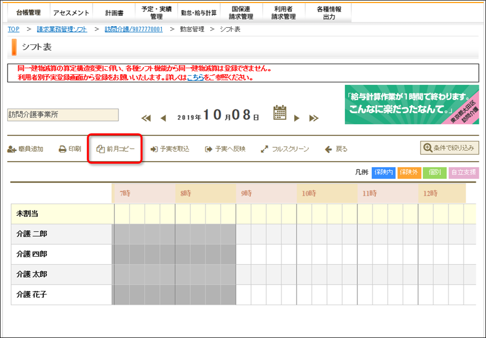Image resolution: width=486 pixels, height=338 pixels.
Task: Follow the 請求業務管理ソフト breadcrumb link
Action: [62, 29]
